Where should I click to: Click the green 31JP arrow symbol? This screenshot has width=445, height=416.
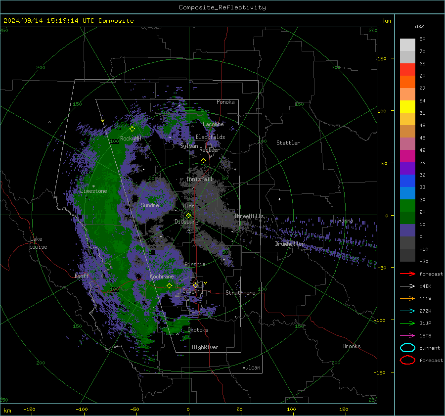407,323
